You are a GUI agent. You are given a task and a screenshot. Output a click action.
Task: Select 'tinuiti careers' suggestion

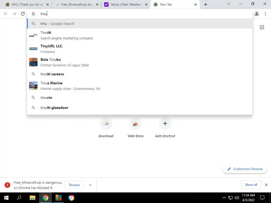[x=140, y=74]
